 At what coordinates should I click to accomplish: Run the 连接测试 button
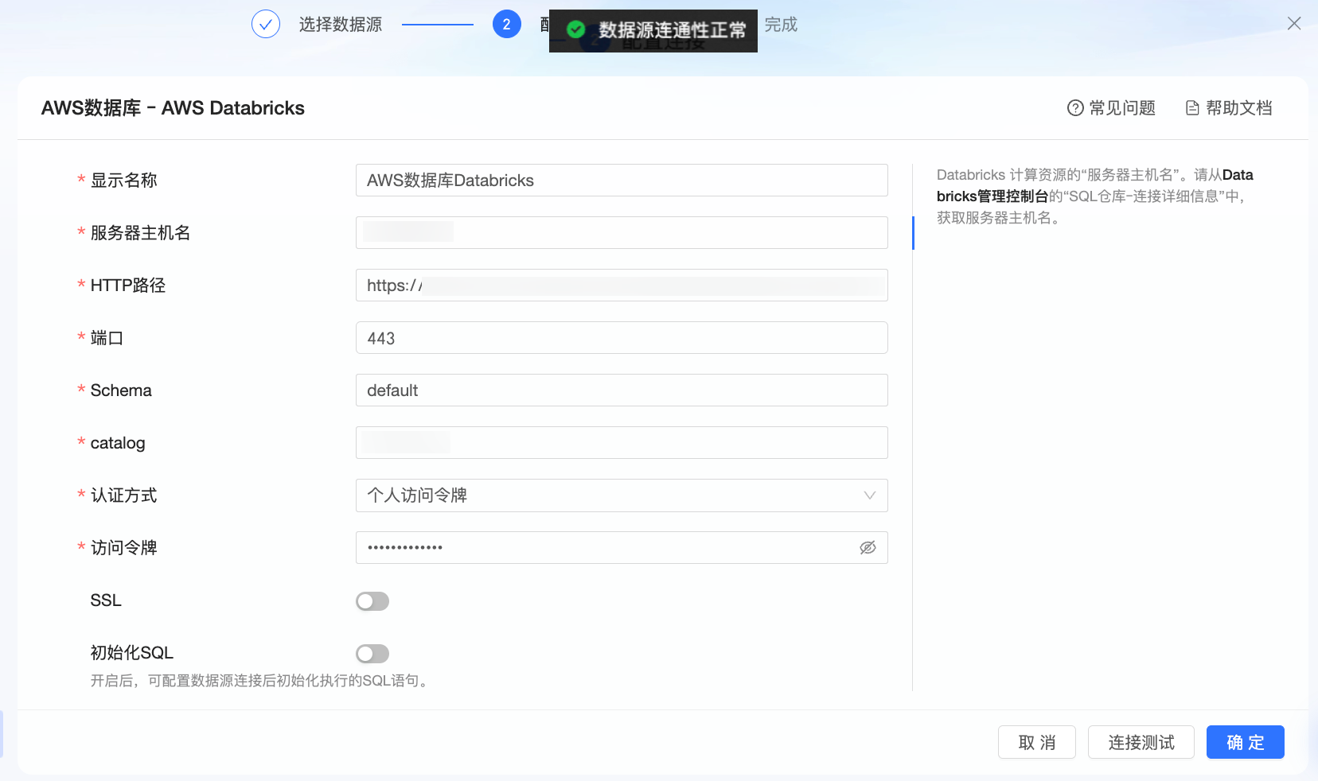1141,742
